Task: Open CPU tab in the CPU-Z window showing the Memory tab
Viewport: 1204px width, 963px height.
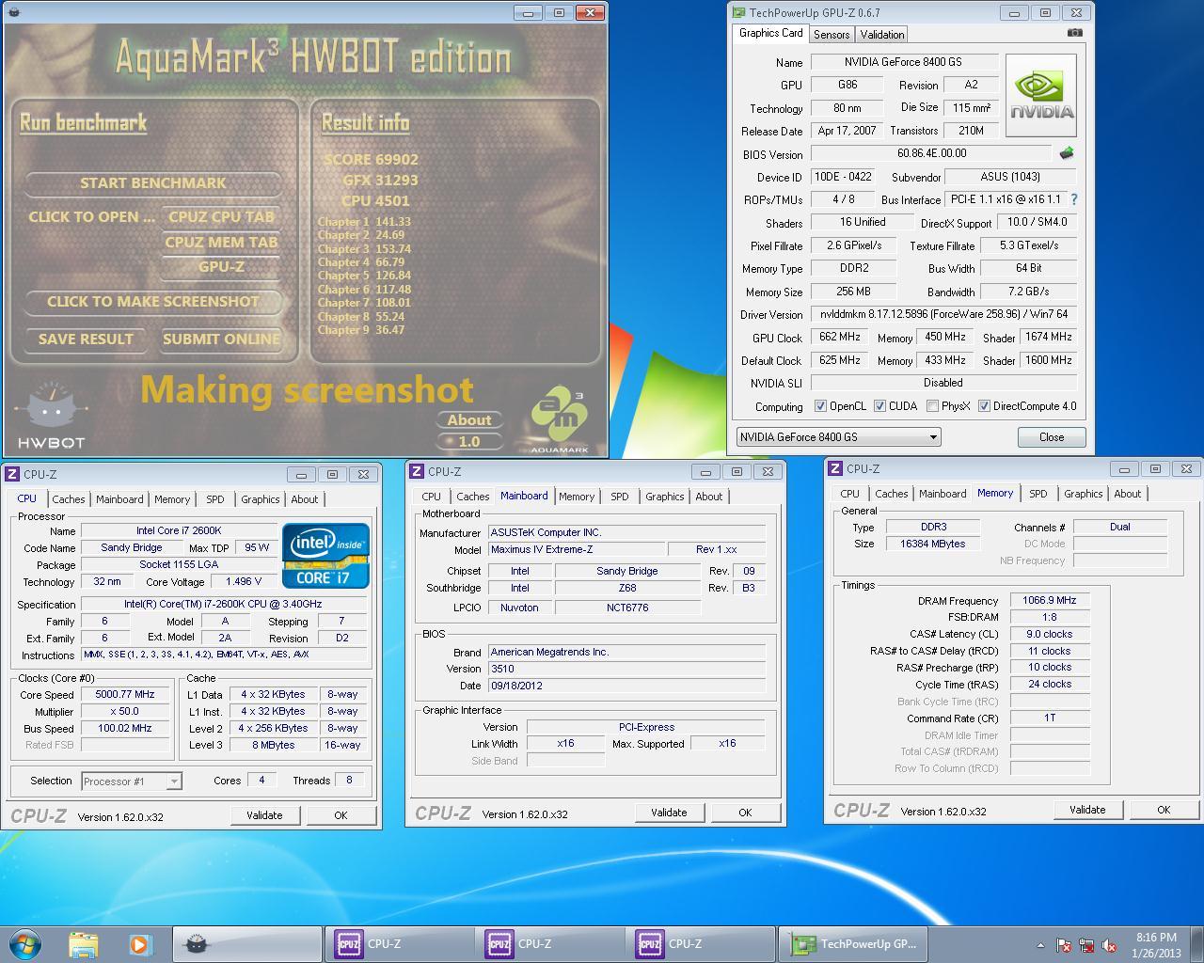Action: (x=849, y=494)
